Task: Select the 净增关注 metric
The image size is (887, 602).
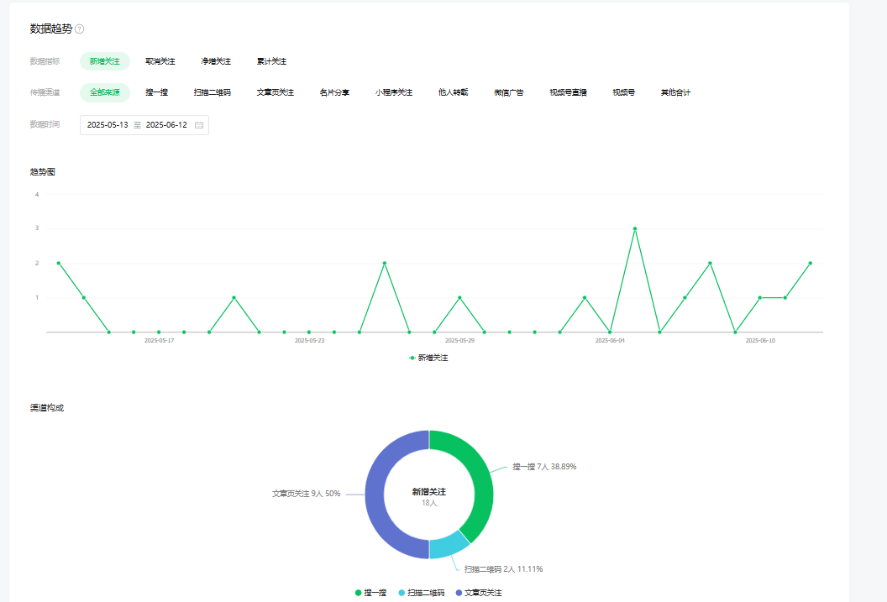Action: pyautogui.click(x=216, y=61)
